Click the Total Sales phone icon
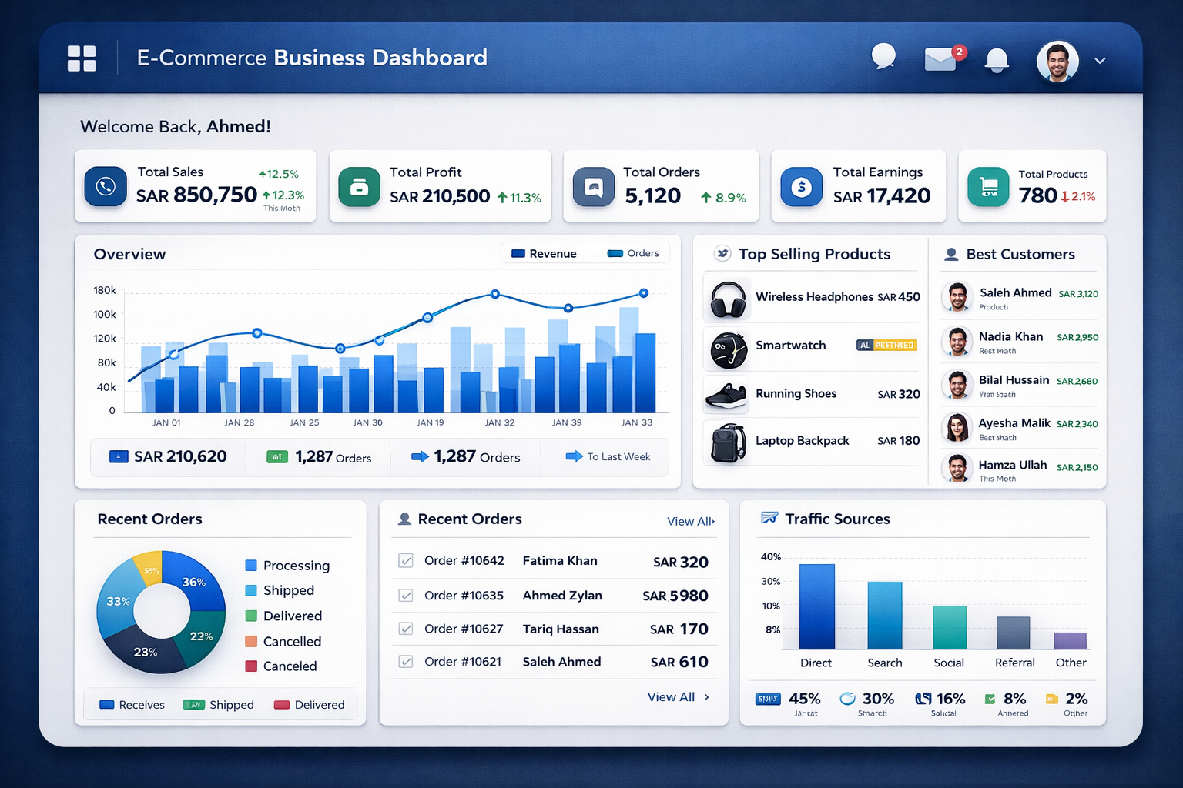Screen dimensions: 1183x788 click(x=106, y=186)
